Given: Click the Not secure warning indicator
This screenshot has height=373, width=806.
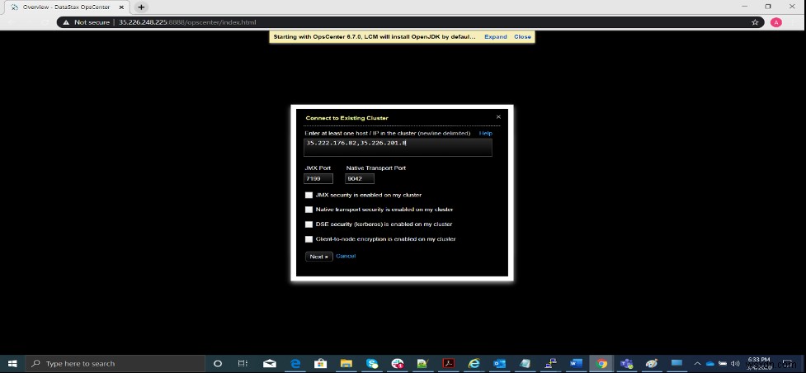Looking at the screenshot, I should click(x=87, y=22).
